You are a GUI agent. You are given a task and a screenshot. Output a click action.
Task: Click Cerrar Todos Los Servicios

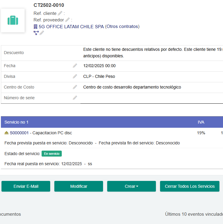(190, 186)
